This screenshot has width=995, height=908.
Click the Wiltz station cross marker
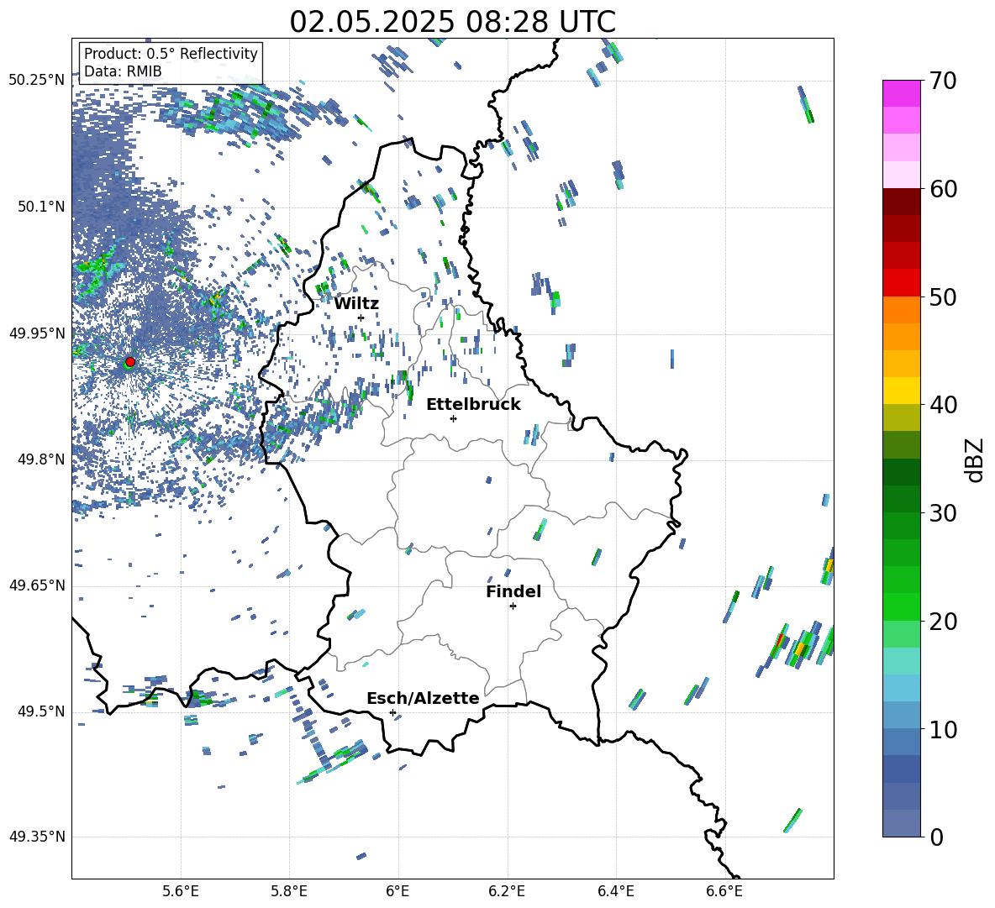pyautogui.click(x=361, y=318)
